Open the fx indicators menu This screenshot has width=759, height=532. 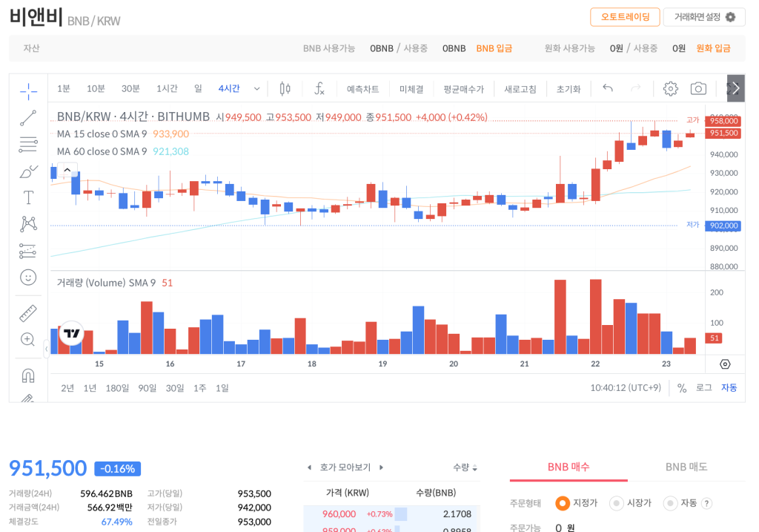click(319, 89)
